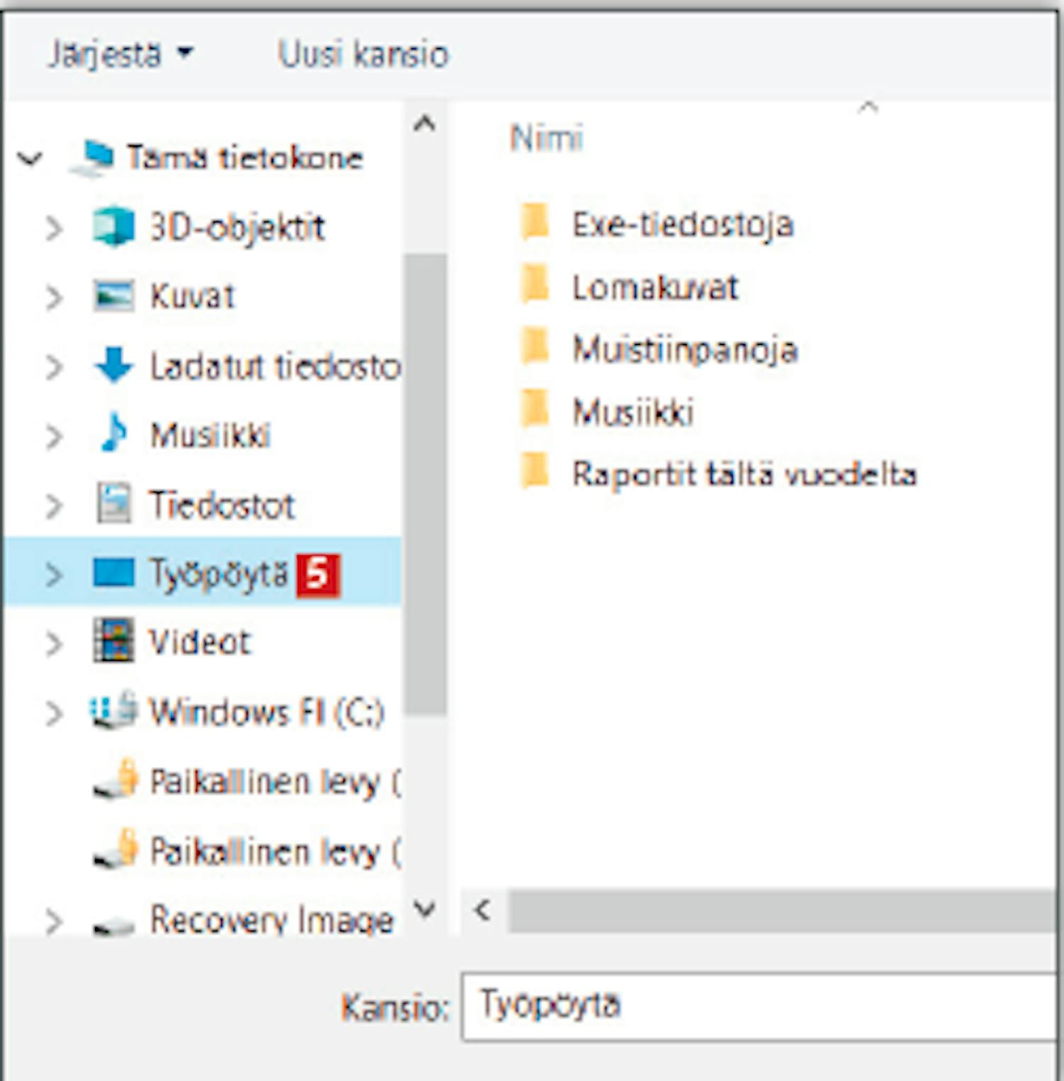Click the Kuvat pictures icon
This screenshot has width=1064, height=1081.
pos(113,296)
